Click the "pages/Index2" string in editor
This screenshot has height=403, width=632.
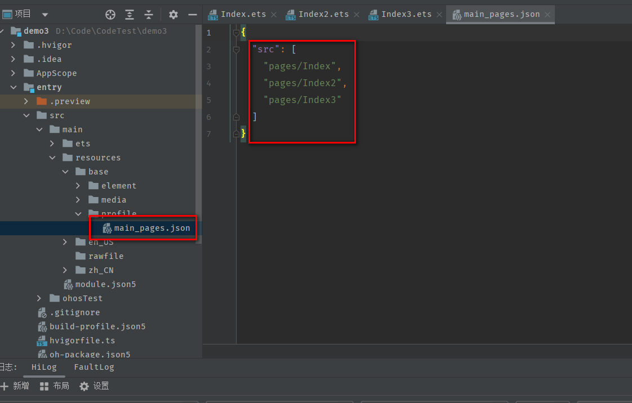[x=302, y=83]
